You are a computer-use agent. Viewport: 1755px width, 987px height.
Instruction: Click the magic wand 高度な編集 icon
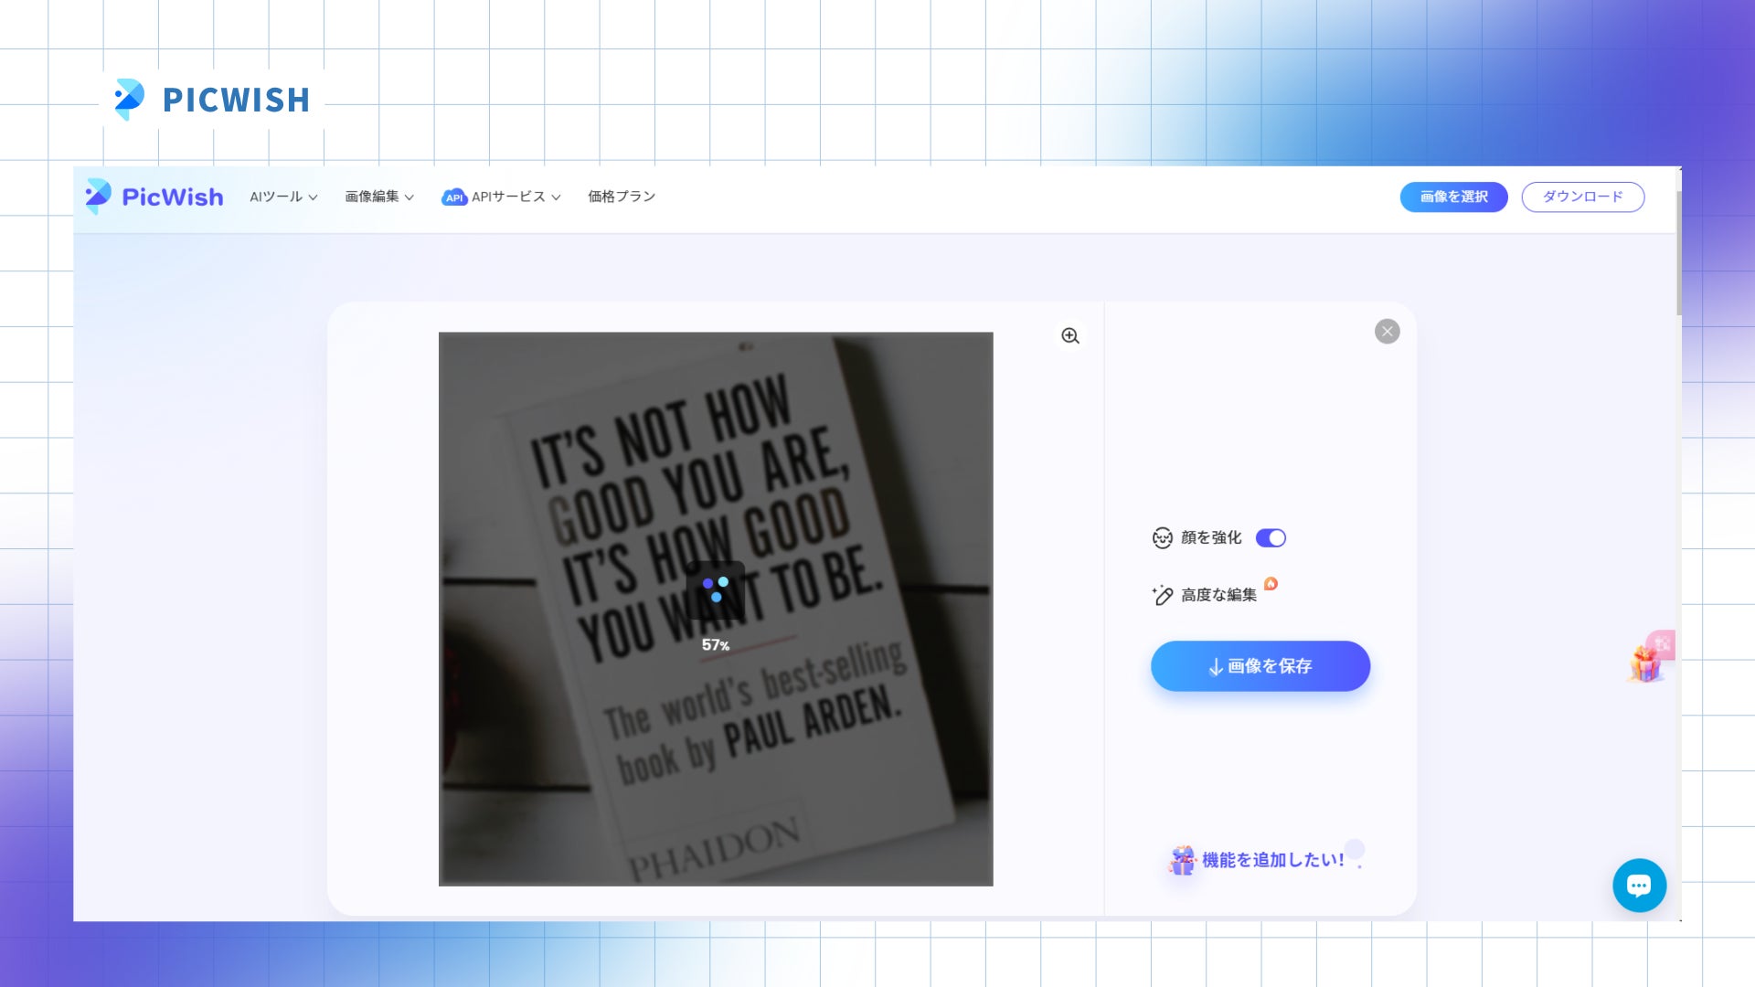(x=1162, y=595)
